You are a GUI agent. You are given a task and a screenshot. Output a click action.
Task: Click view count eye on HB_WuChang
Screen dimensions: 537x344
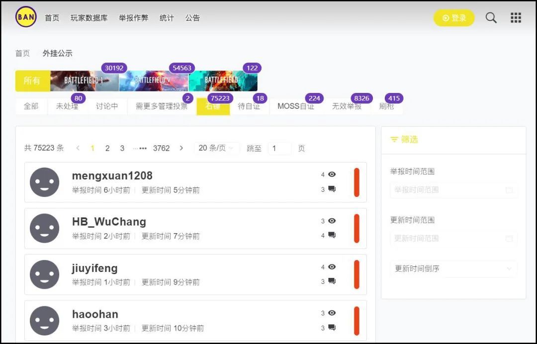(332, 221)
